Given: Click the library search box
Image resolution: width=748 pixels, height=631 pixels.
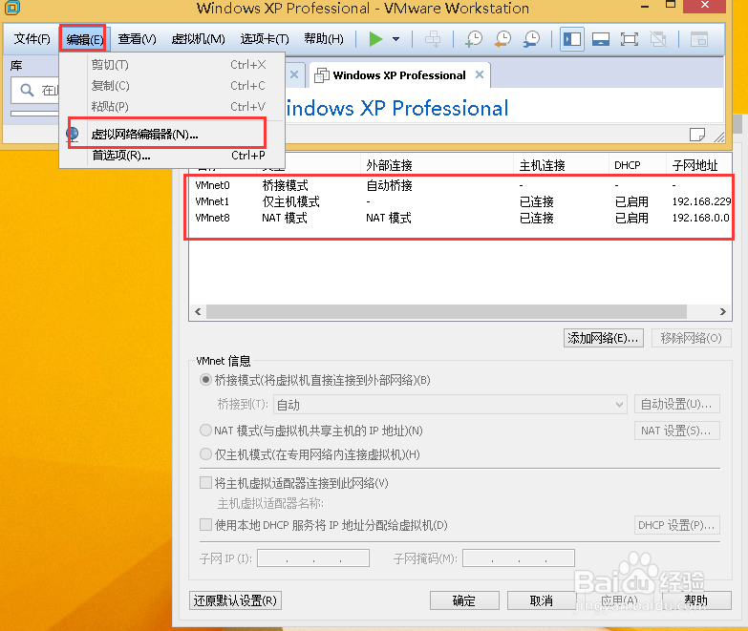Looking at the screenshot, I should point(35,90).
